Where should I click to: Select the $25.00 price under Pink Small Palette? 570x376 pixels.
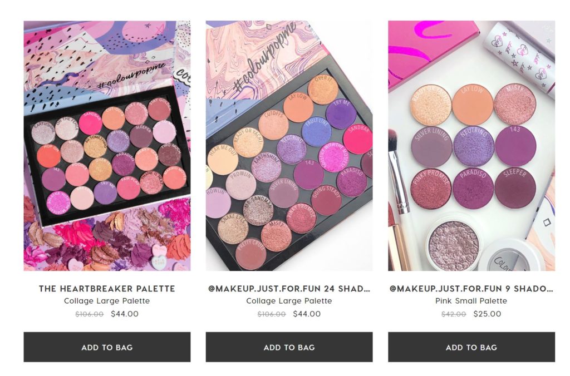click(487, 314)
